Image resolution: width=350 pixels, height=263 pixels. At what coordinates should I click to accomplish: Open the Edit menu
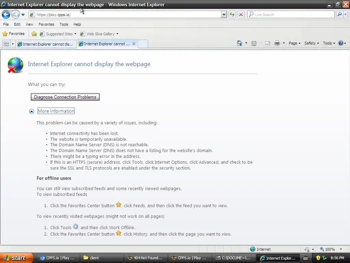pyautogui.click(x=17, y=24)
